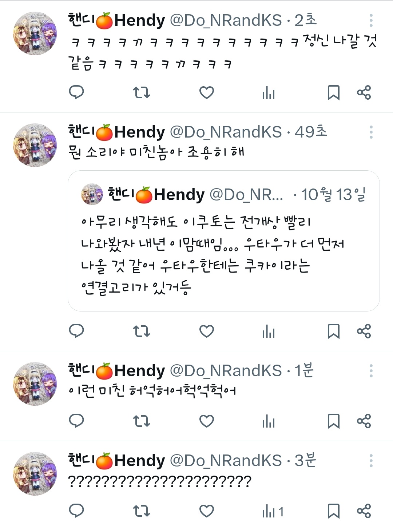Retweet the 49초 quote tweet
This screenshot has height=524, width=393.
[x=141, y=331]
